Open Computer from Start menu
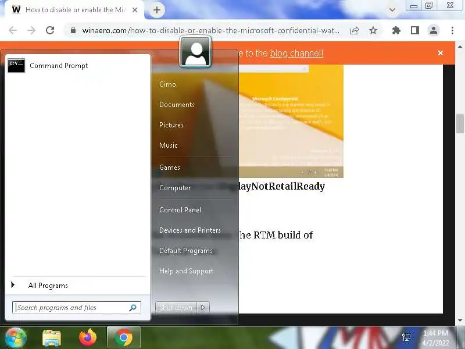This screenshot has height=349, width=465. 175,187
